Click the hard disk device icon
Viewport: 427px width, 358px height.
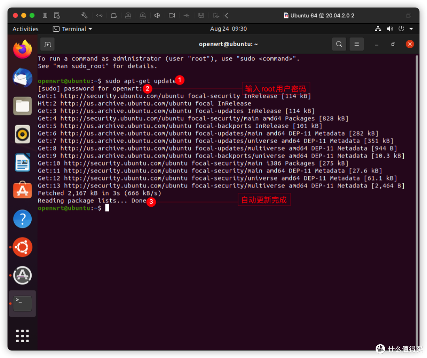113,15
